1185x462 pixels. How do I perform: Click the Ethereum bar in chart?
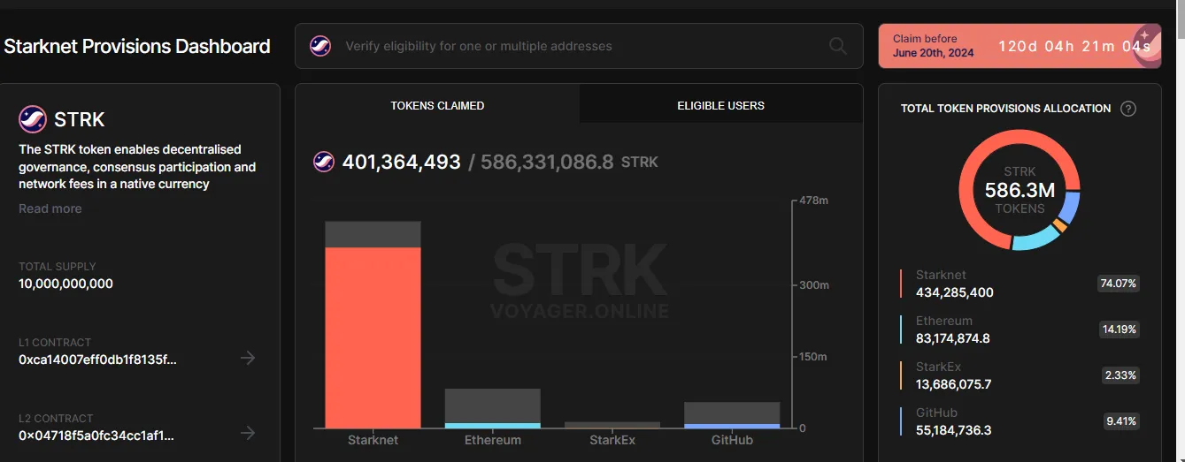[492, 408]
